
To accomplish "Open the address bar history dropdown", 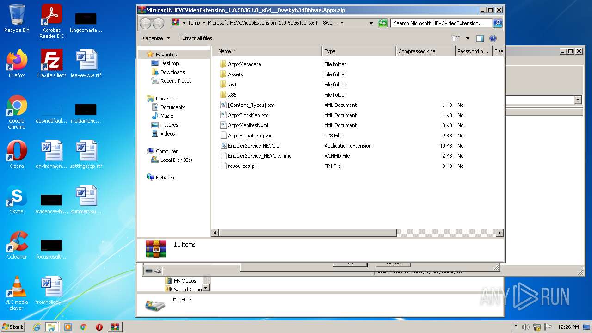I will pyautogui.click(x=371, y=23).
